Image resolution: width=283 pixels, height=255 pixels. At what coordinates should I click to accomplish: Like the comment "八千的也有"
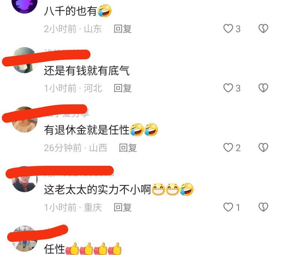228,29
